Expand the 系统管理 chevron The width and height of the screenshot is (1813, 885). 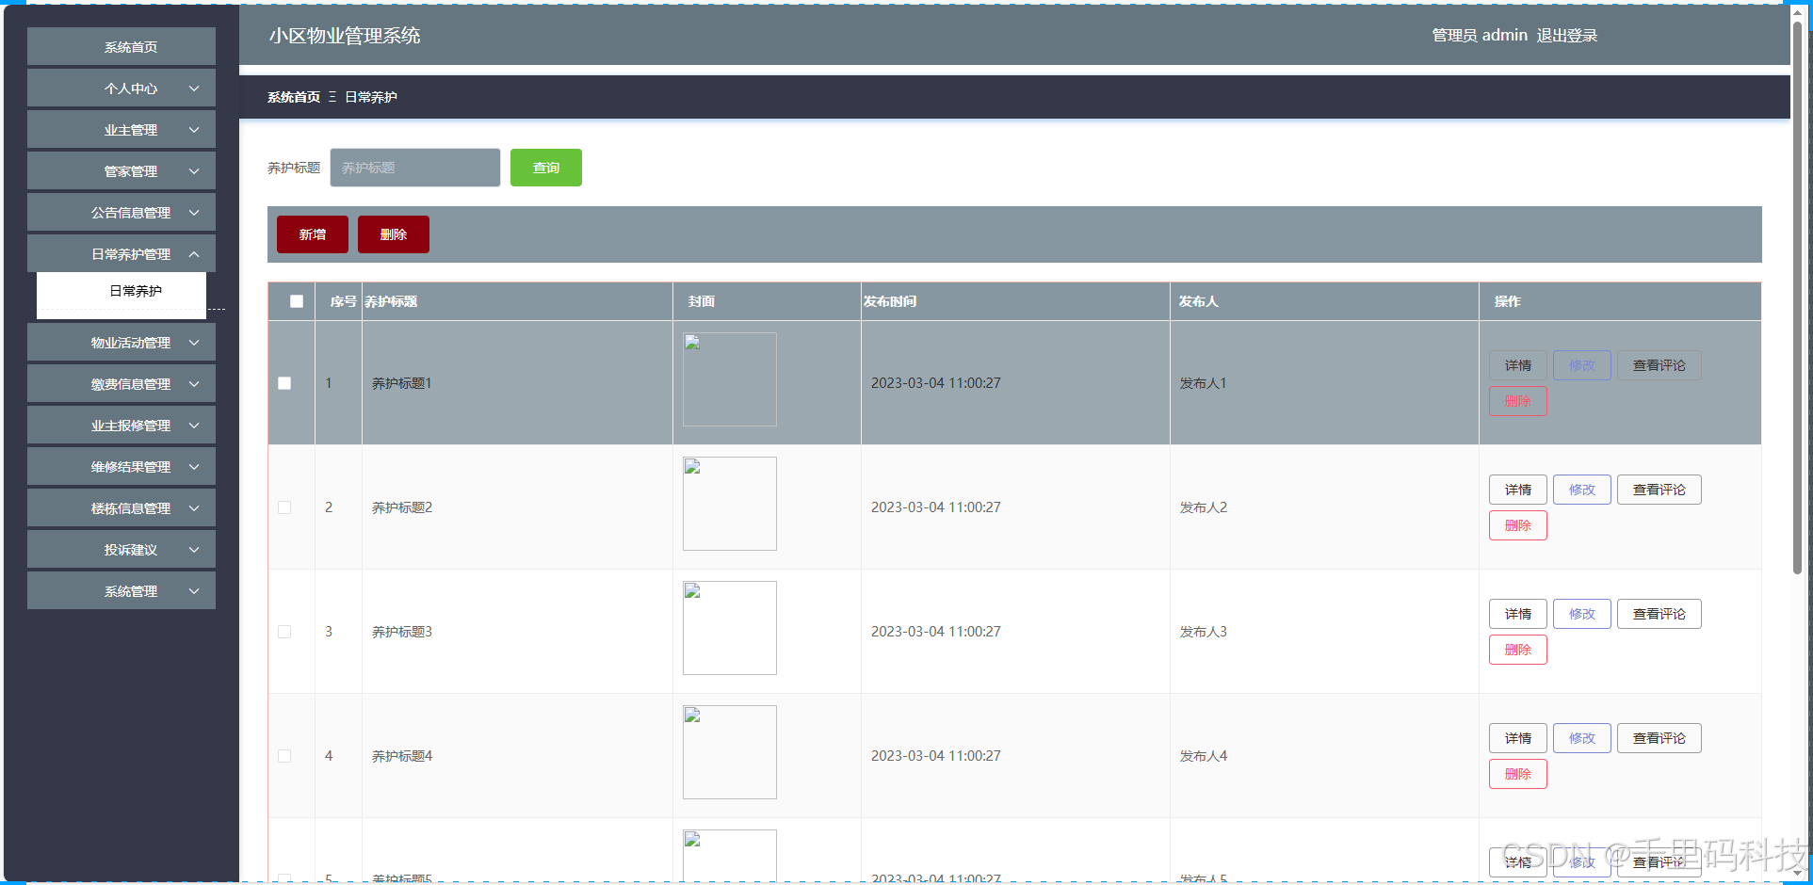(194, 591)
